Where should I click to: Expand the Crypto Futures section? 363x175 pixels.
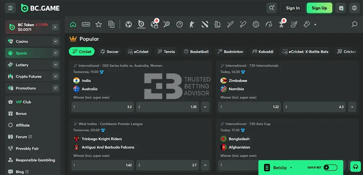(56, 77)
